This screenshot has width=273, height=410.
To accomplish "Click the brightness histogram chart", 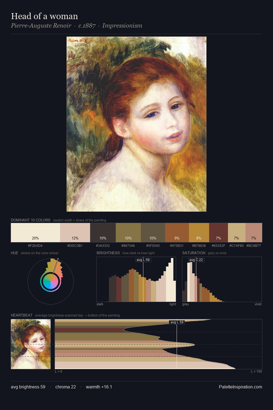I will pyautogui.click(x=136, y=279).
